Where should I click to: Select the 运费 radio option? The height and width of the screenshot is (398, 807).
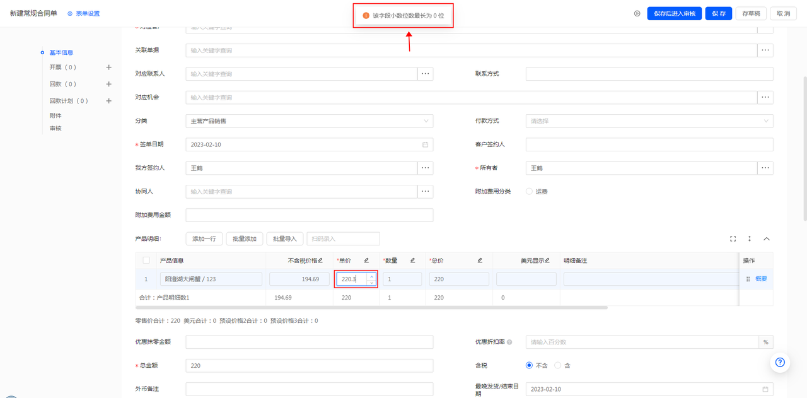coord(530,192)
